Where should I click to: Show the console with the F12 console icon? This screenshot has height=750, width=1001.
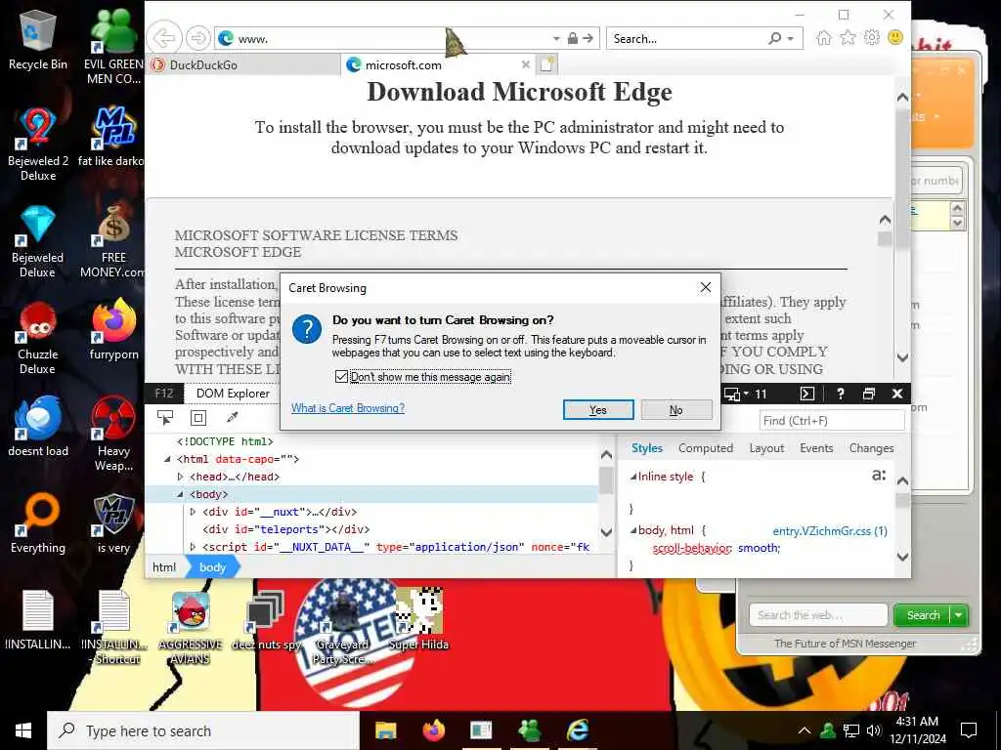click(806, 395)
